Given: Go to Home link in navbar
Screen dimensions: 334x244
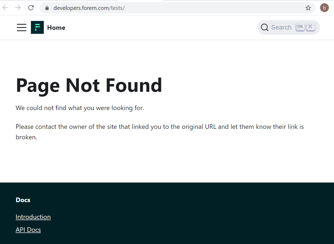Looking at the screenshot, I should click(56, 28).
